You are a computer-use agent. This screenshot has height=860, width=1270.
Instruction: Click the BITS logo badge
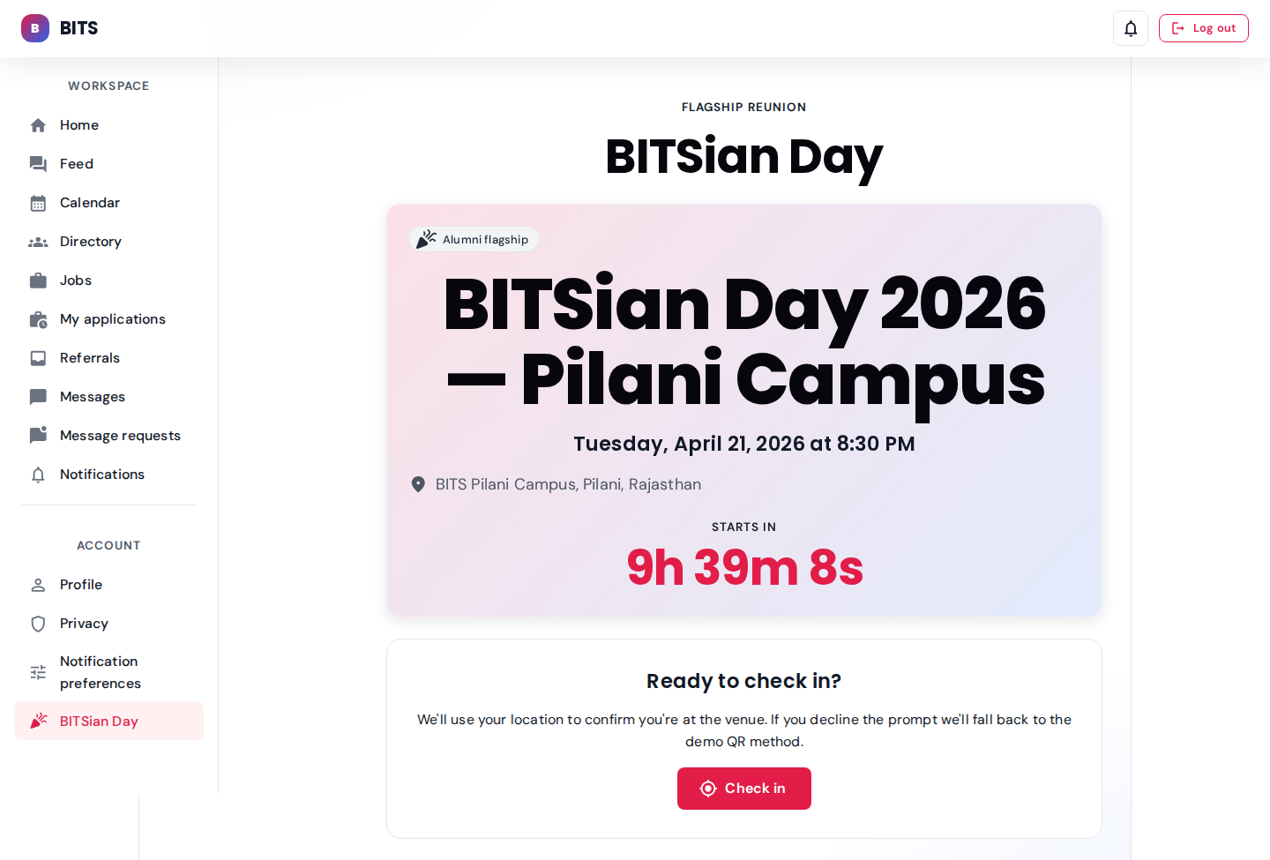pyautogui.click(x=35, y=28)
